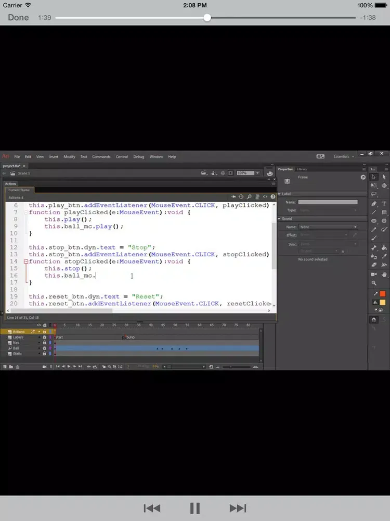Open the Sound Name dropdown
The image size is (390, 521).
328,227
